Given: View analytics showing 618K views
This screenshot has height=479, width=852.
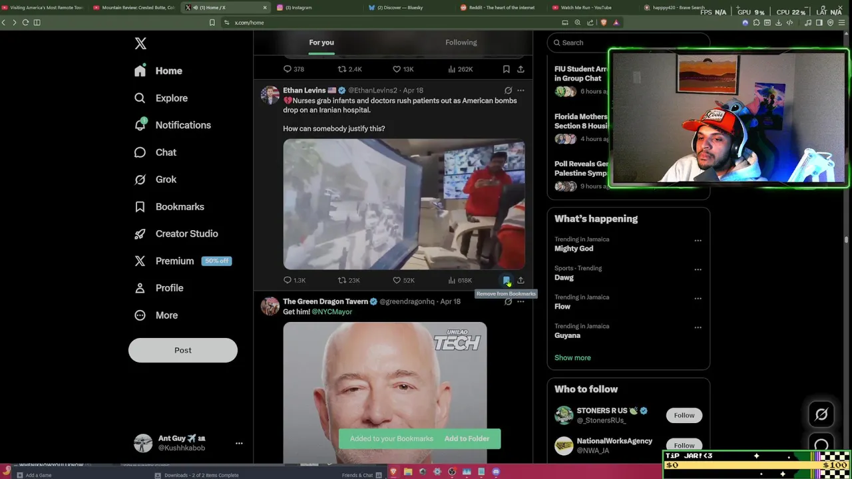Looking at the screenshot, I should [x=460, y=280].
